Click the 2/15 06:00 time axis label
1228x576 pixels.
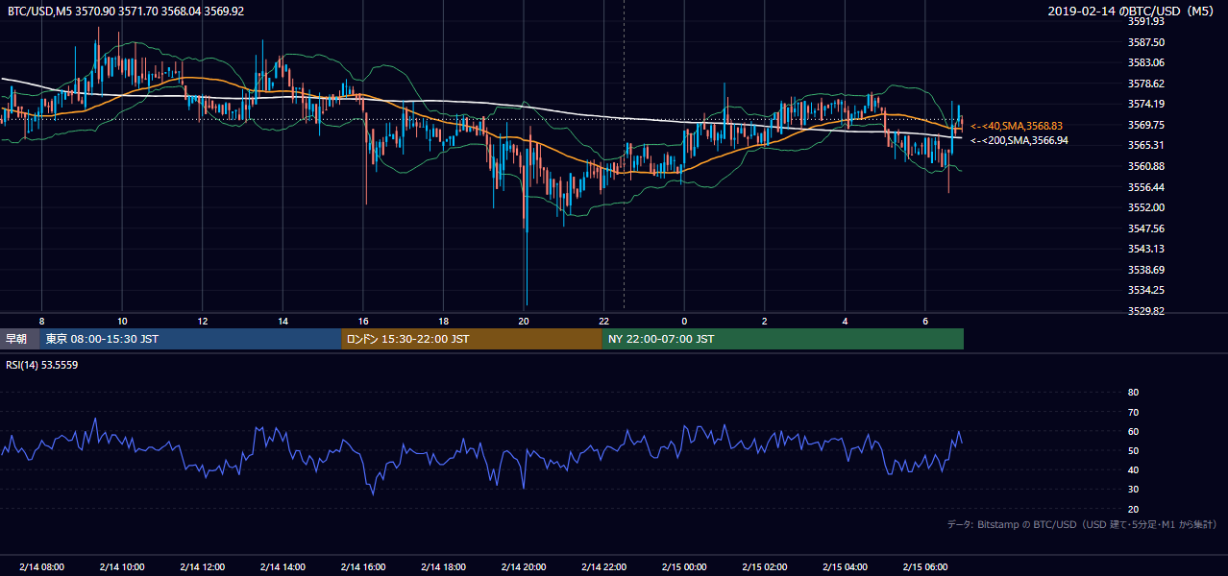point(925,567)
